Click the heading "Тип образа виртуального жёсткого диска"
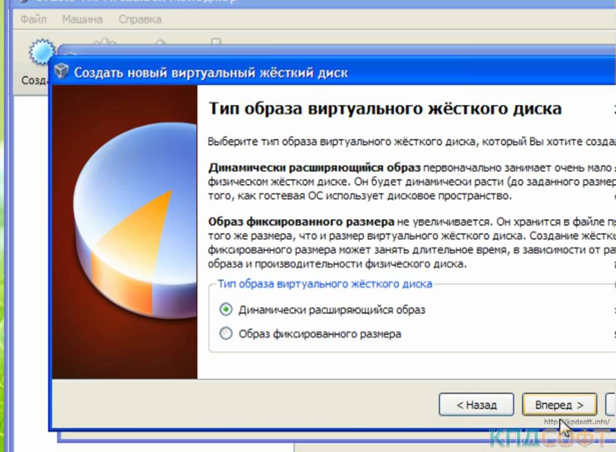The width and height of the screenshot is (616, 452). click(385, 109)
